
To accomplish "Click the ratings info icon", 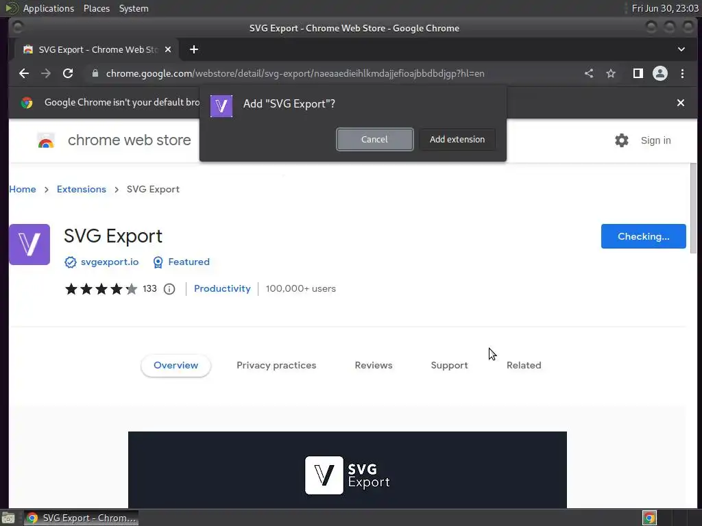I will pyautogui.click(x=169, y=289).
